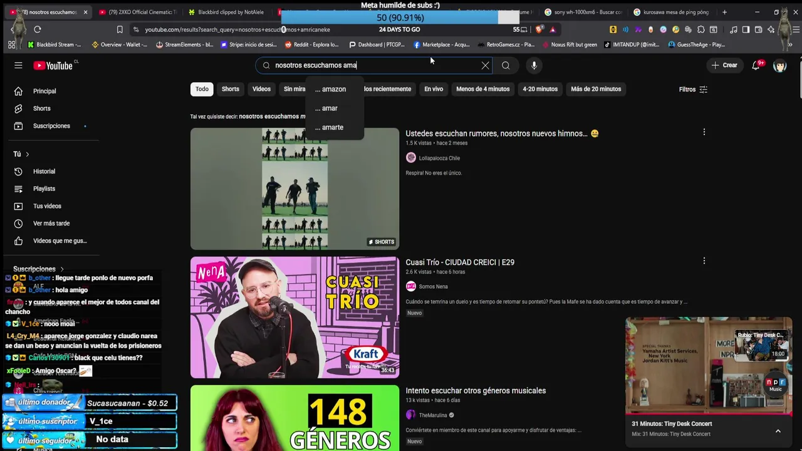Clear the search box text
Screen dimensions: 802x451
485,65
